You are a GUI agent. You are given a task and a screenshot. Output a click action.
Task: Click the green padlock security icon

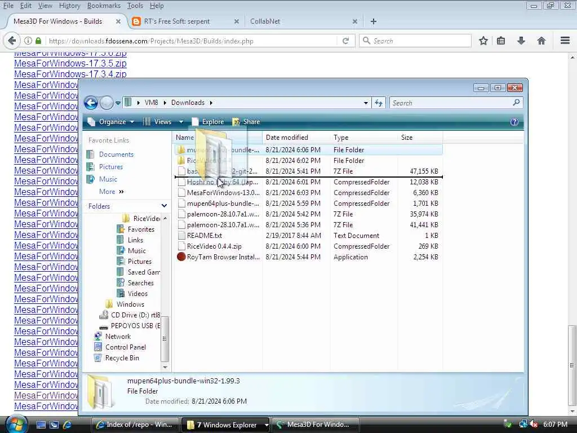pos(38,41)
